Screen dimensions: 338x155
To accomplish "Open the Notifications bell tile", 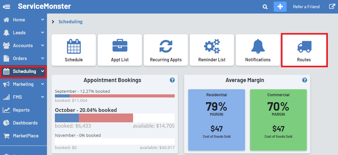I will point(258,50).
